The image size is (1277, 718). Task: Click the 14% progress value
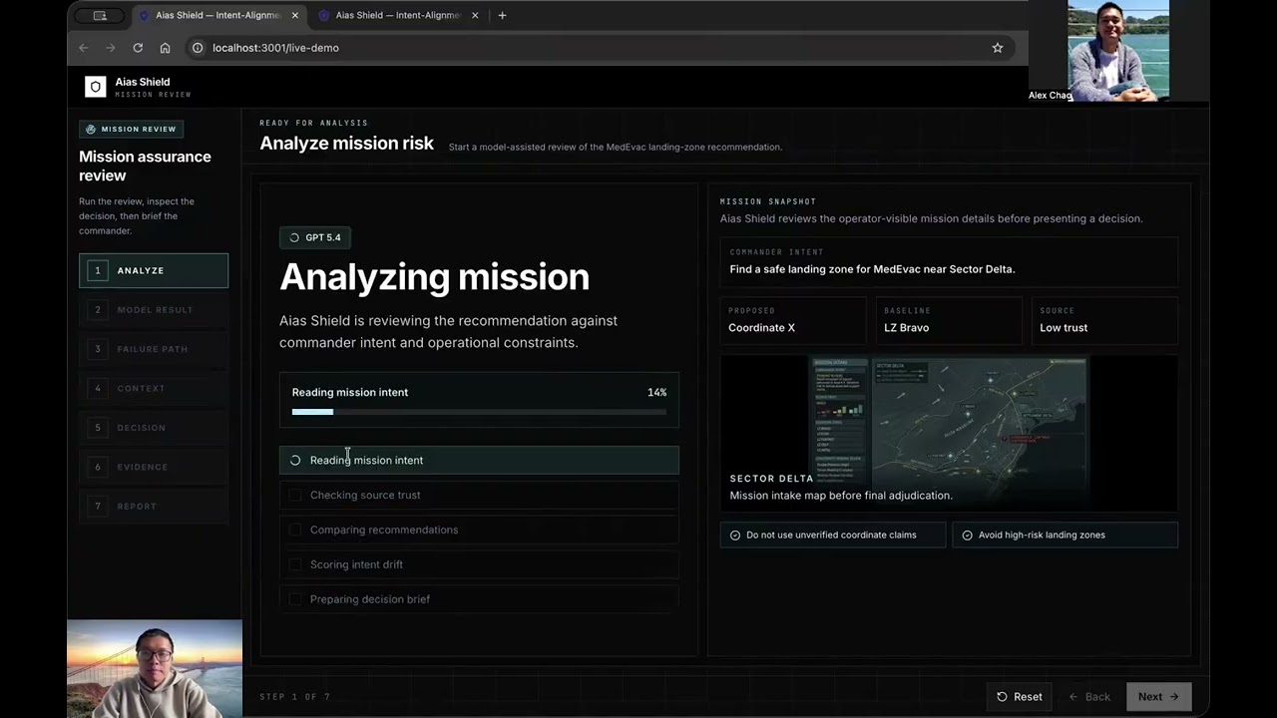click(656, 392)
